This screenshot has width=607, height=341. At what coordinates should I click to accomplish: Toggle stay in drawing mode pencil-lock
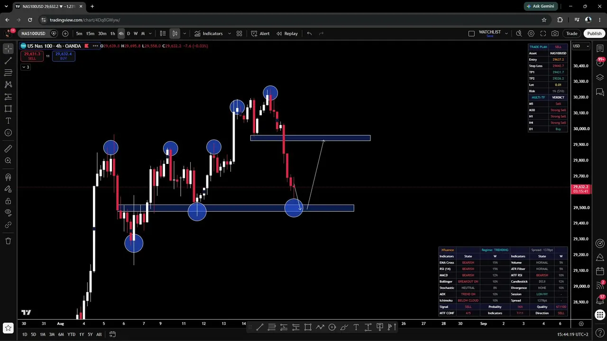(x=8, y=189)
